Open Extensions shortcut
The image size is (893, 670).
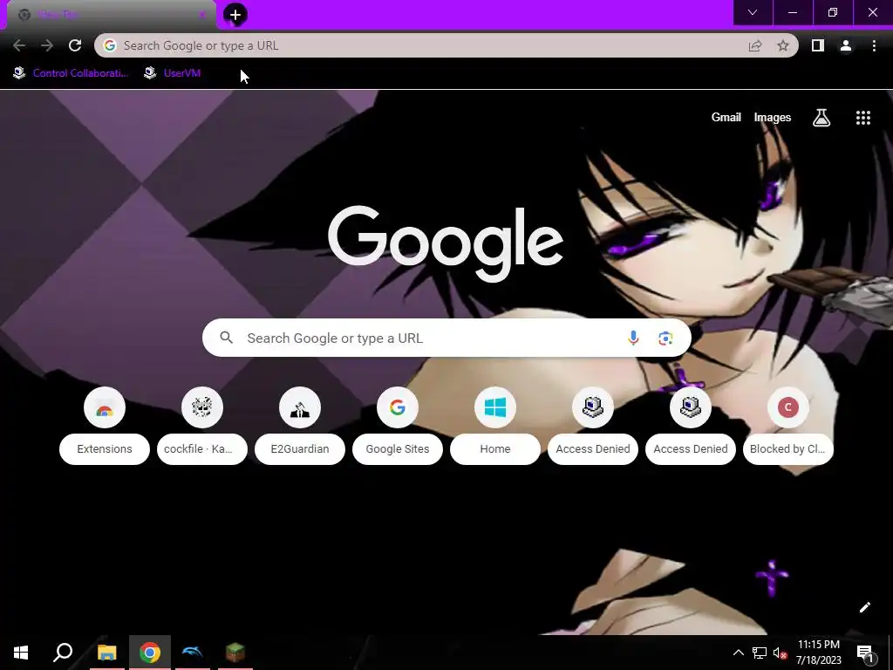(x=105, y=426)
